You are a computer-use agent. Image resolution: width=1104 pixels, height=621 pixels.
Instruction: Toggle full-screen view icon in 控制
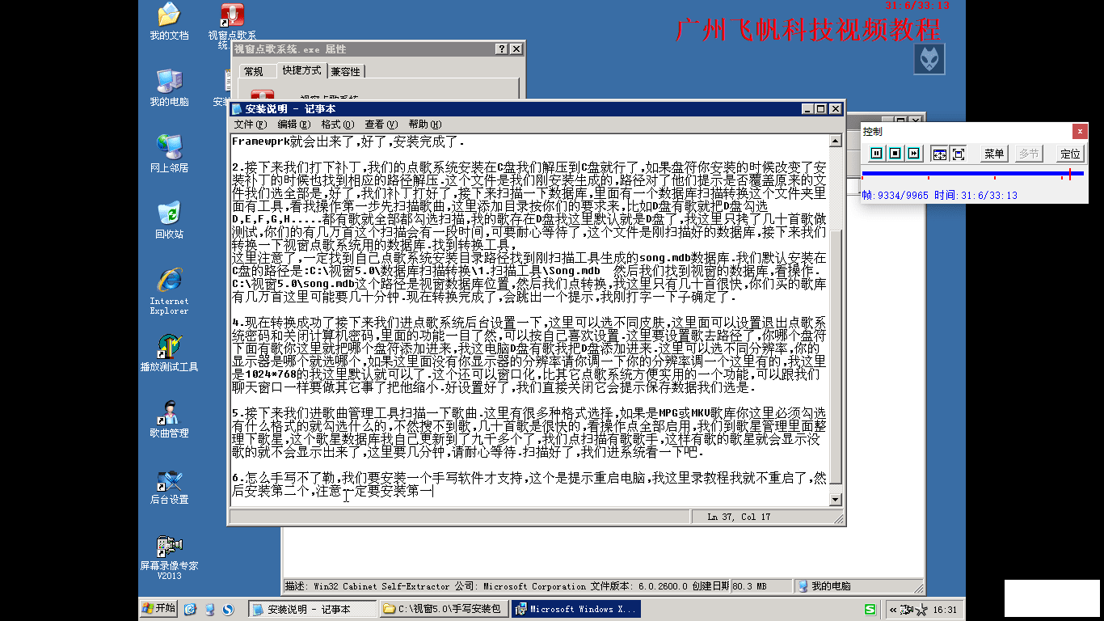pos(958,154)
